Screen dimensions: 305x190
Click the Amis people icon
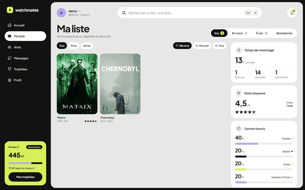pos(9,47)
